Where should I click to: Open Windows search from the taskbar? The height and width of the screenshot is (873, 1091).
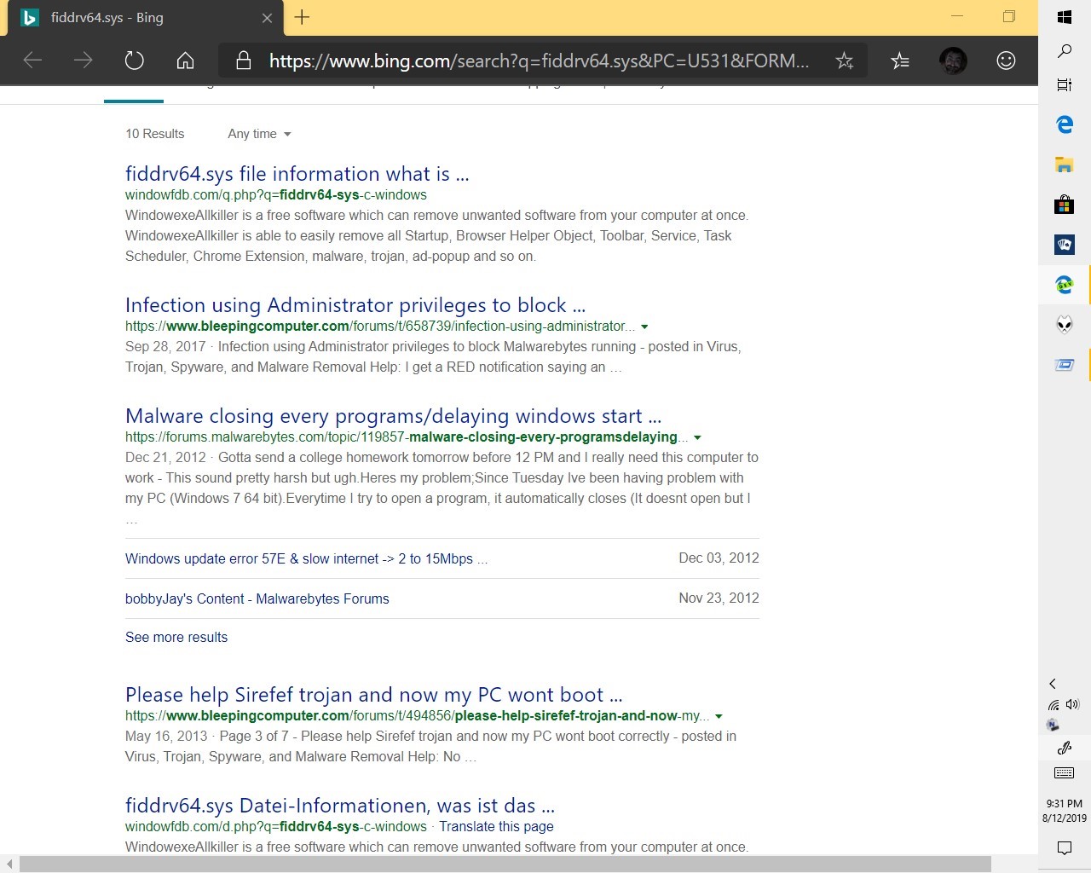pyautogui.click(x=1065, y=51)
